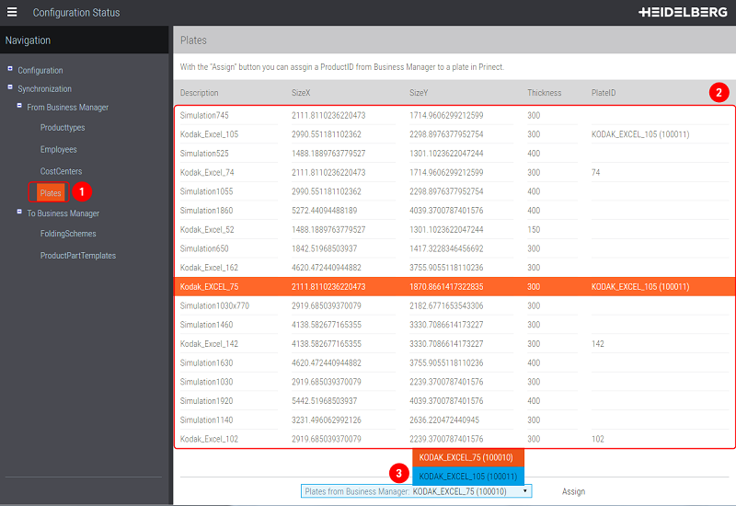
Task: Collapse the Synchronization tree node
Action: tap(10, 88)
